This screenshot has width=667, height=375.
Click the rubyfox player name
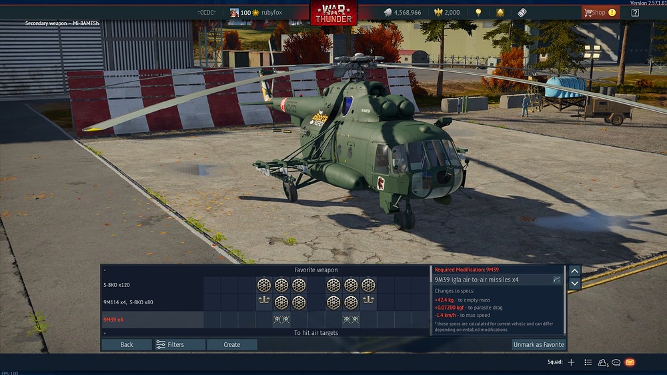coord(271,12)
